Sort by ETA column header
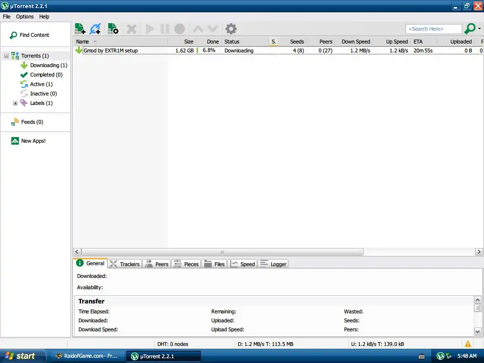Viewport: 484px width, 363px height. [x=424, y=42]
